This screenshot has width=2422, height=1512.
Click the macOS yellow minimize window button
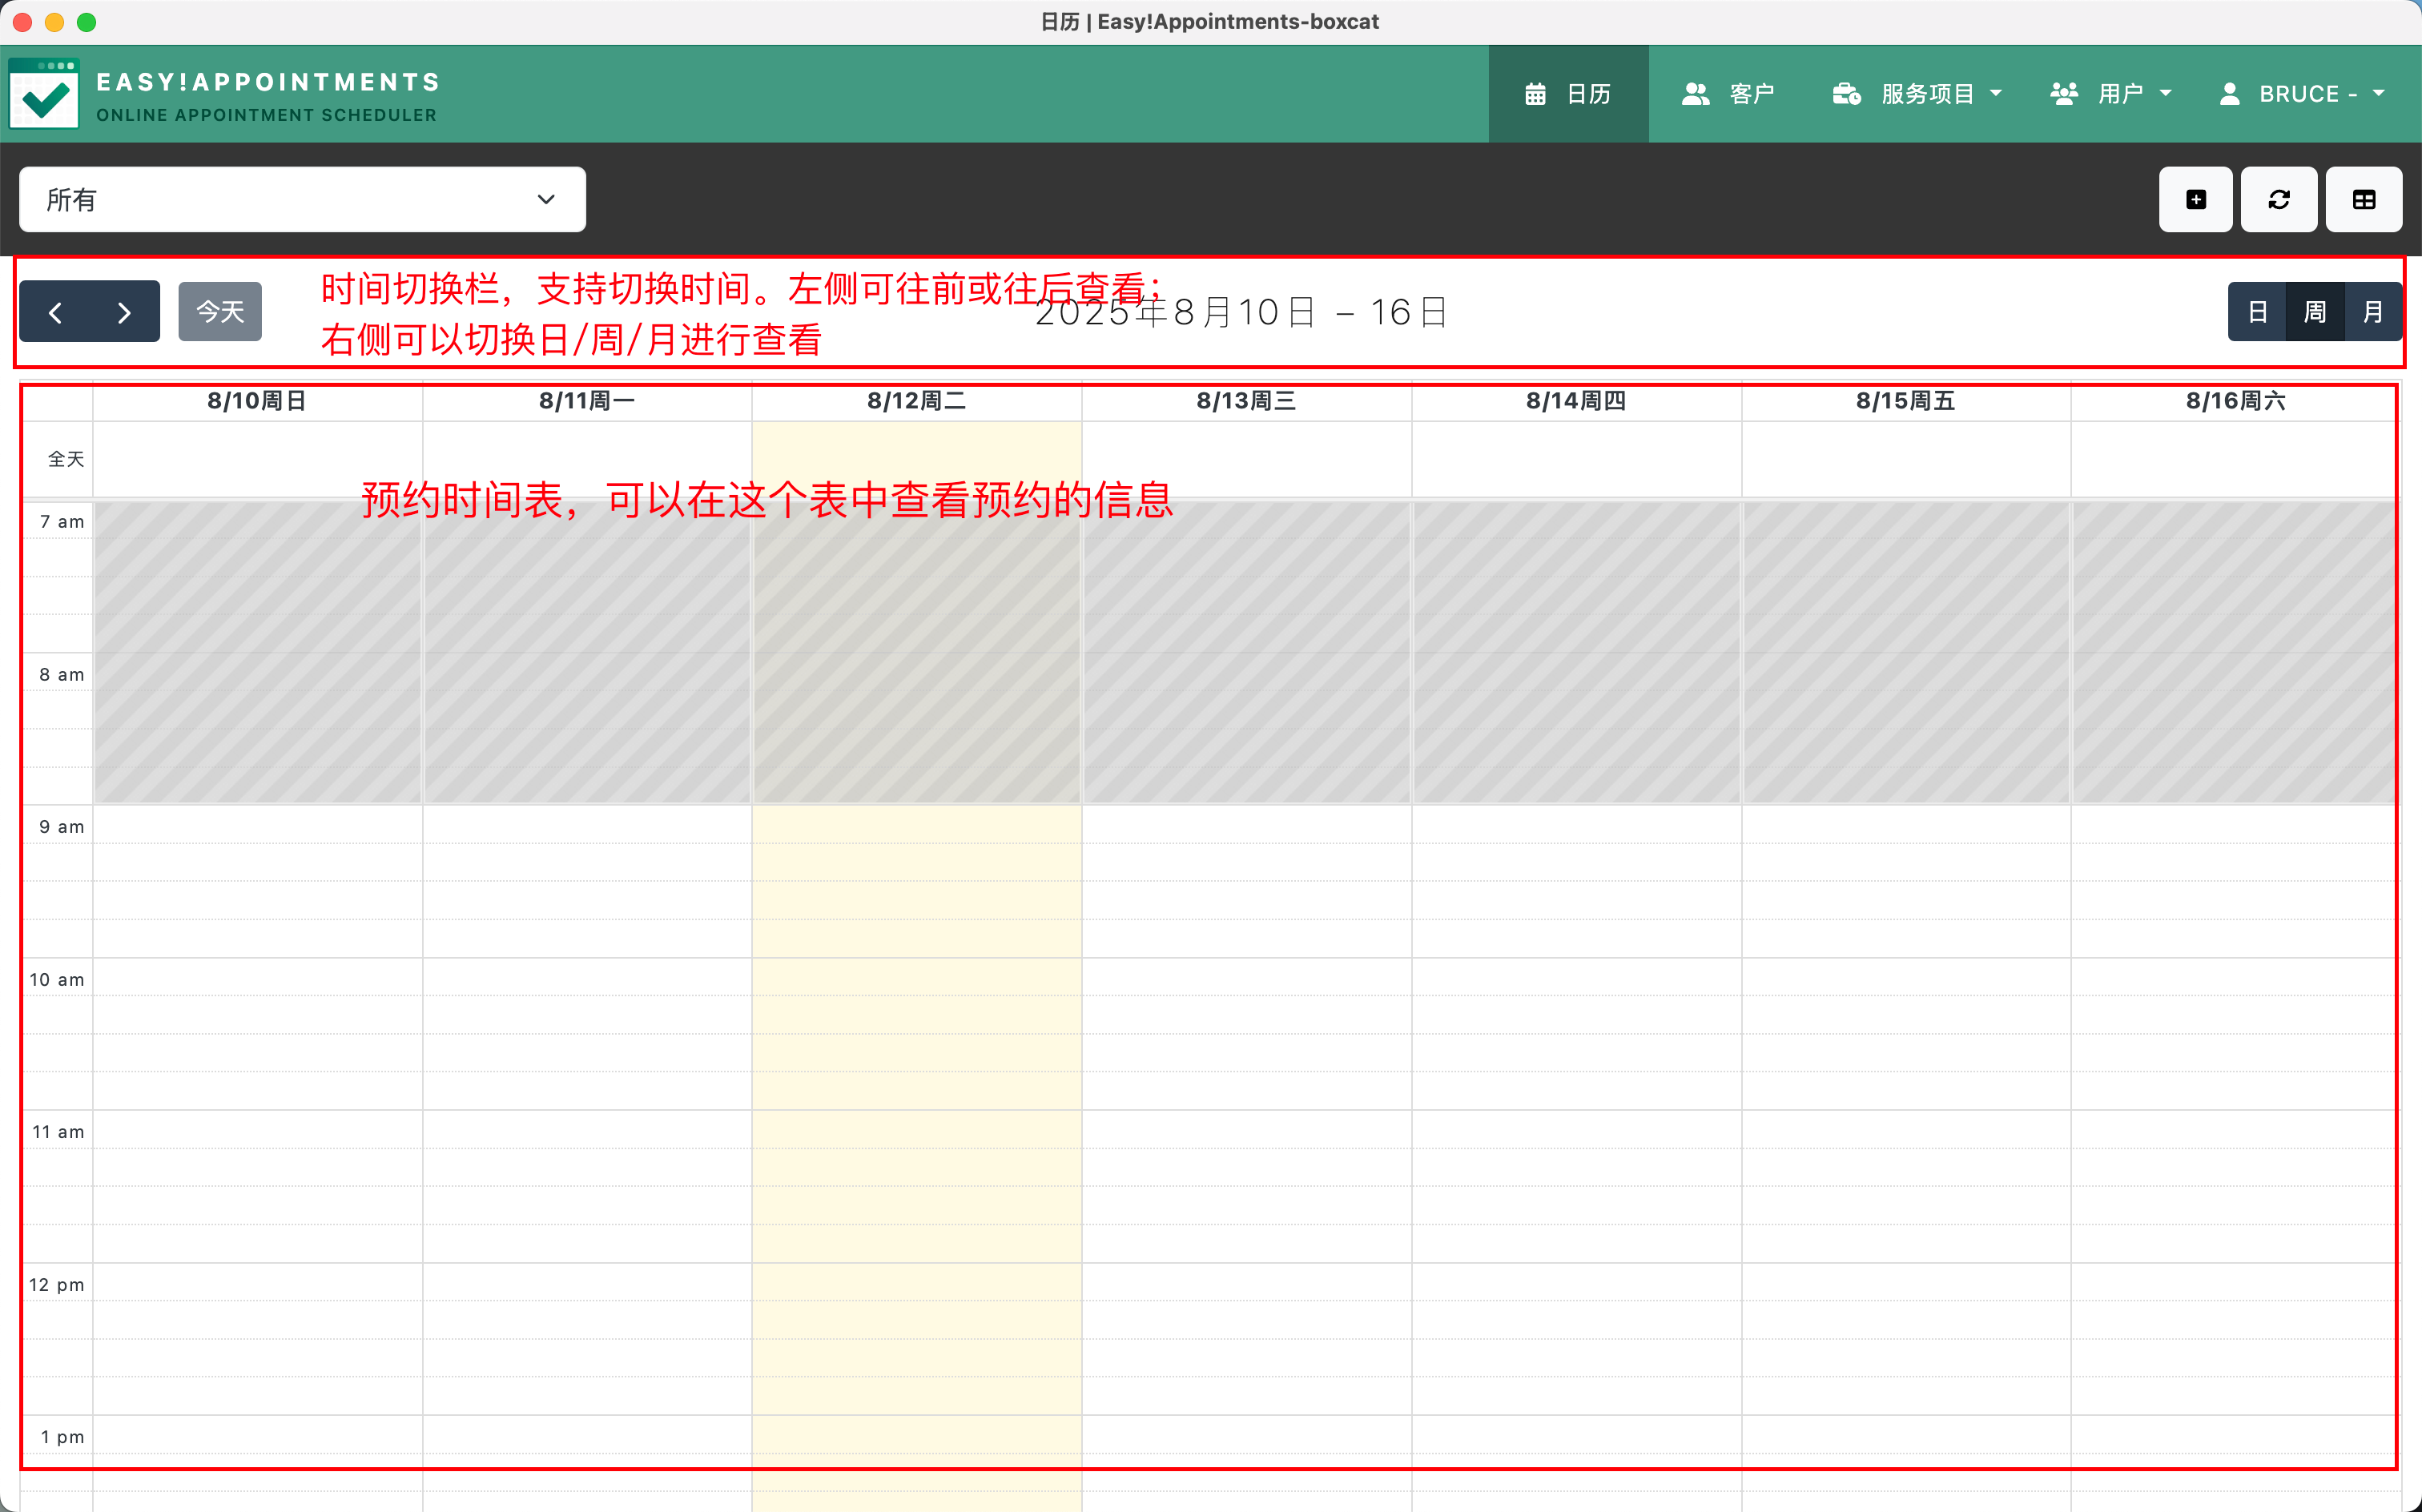pos(55,22)
